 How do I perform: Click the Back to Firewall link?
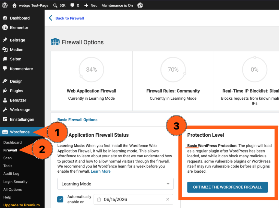pyautogui.click(x=69, y=18)
